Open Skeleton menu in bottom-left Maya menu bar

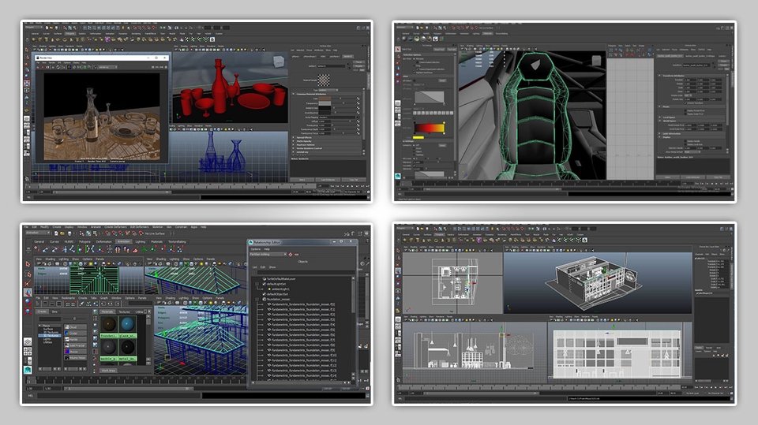pos(158,226)
